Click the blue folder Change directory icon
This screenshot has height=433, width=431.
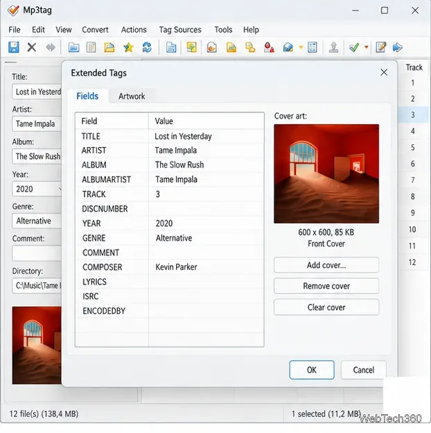click(x=73, y=47)
